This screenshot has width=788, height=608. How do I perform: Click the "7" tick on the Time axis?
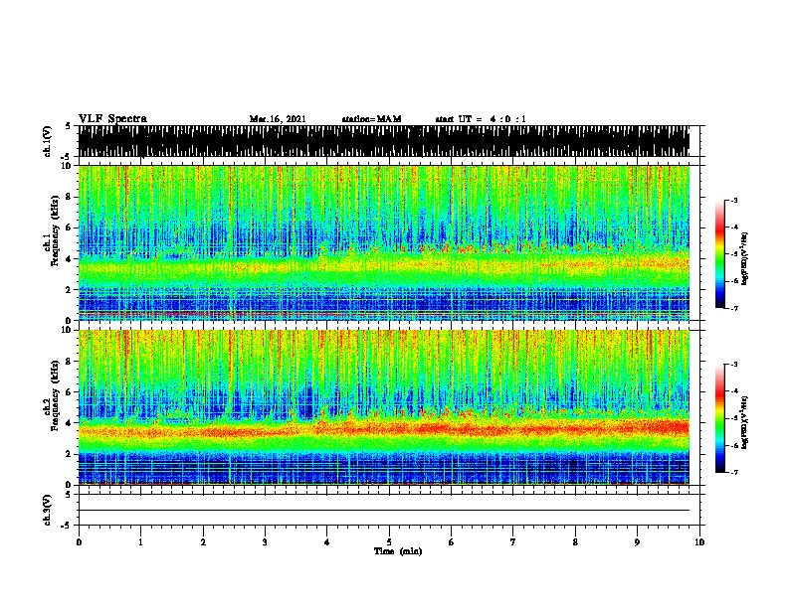point(513,542)
